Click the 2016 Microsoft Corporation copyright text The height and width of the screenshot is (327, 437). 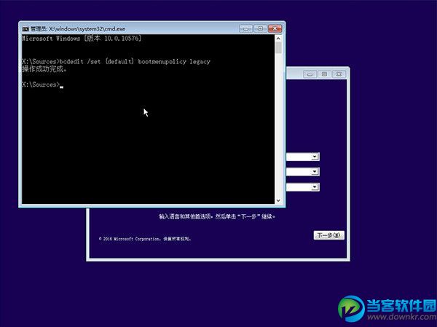(145, 239)
